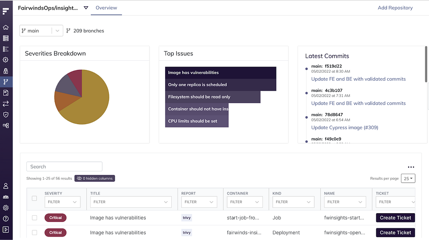Viewport: 429px width, 240px height.
Task: Open the Repositories branch icon in sidebar
Action: (x=6, y=82)
